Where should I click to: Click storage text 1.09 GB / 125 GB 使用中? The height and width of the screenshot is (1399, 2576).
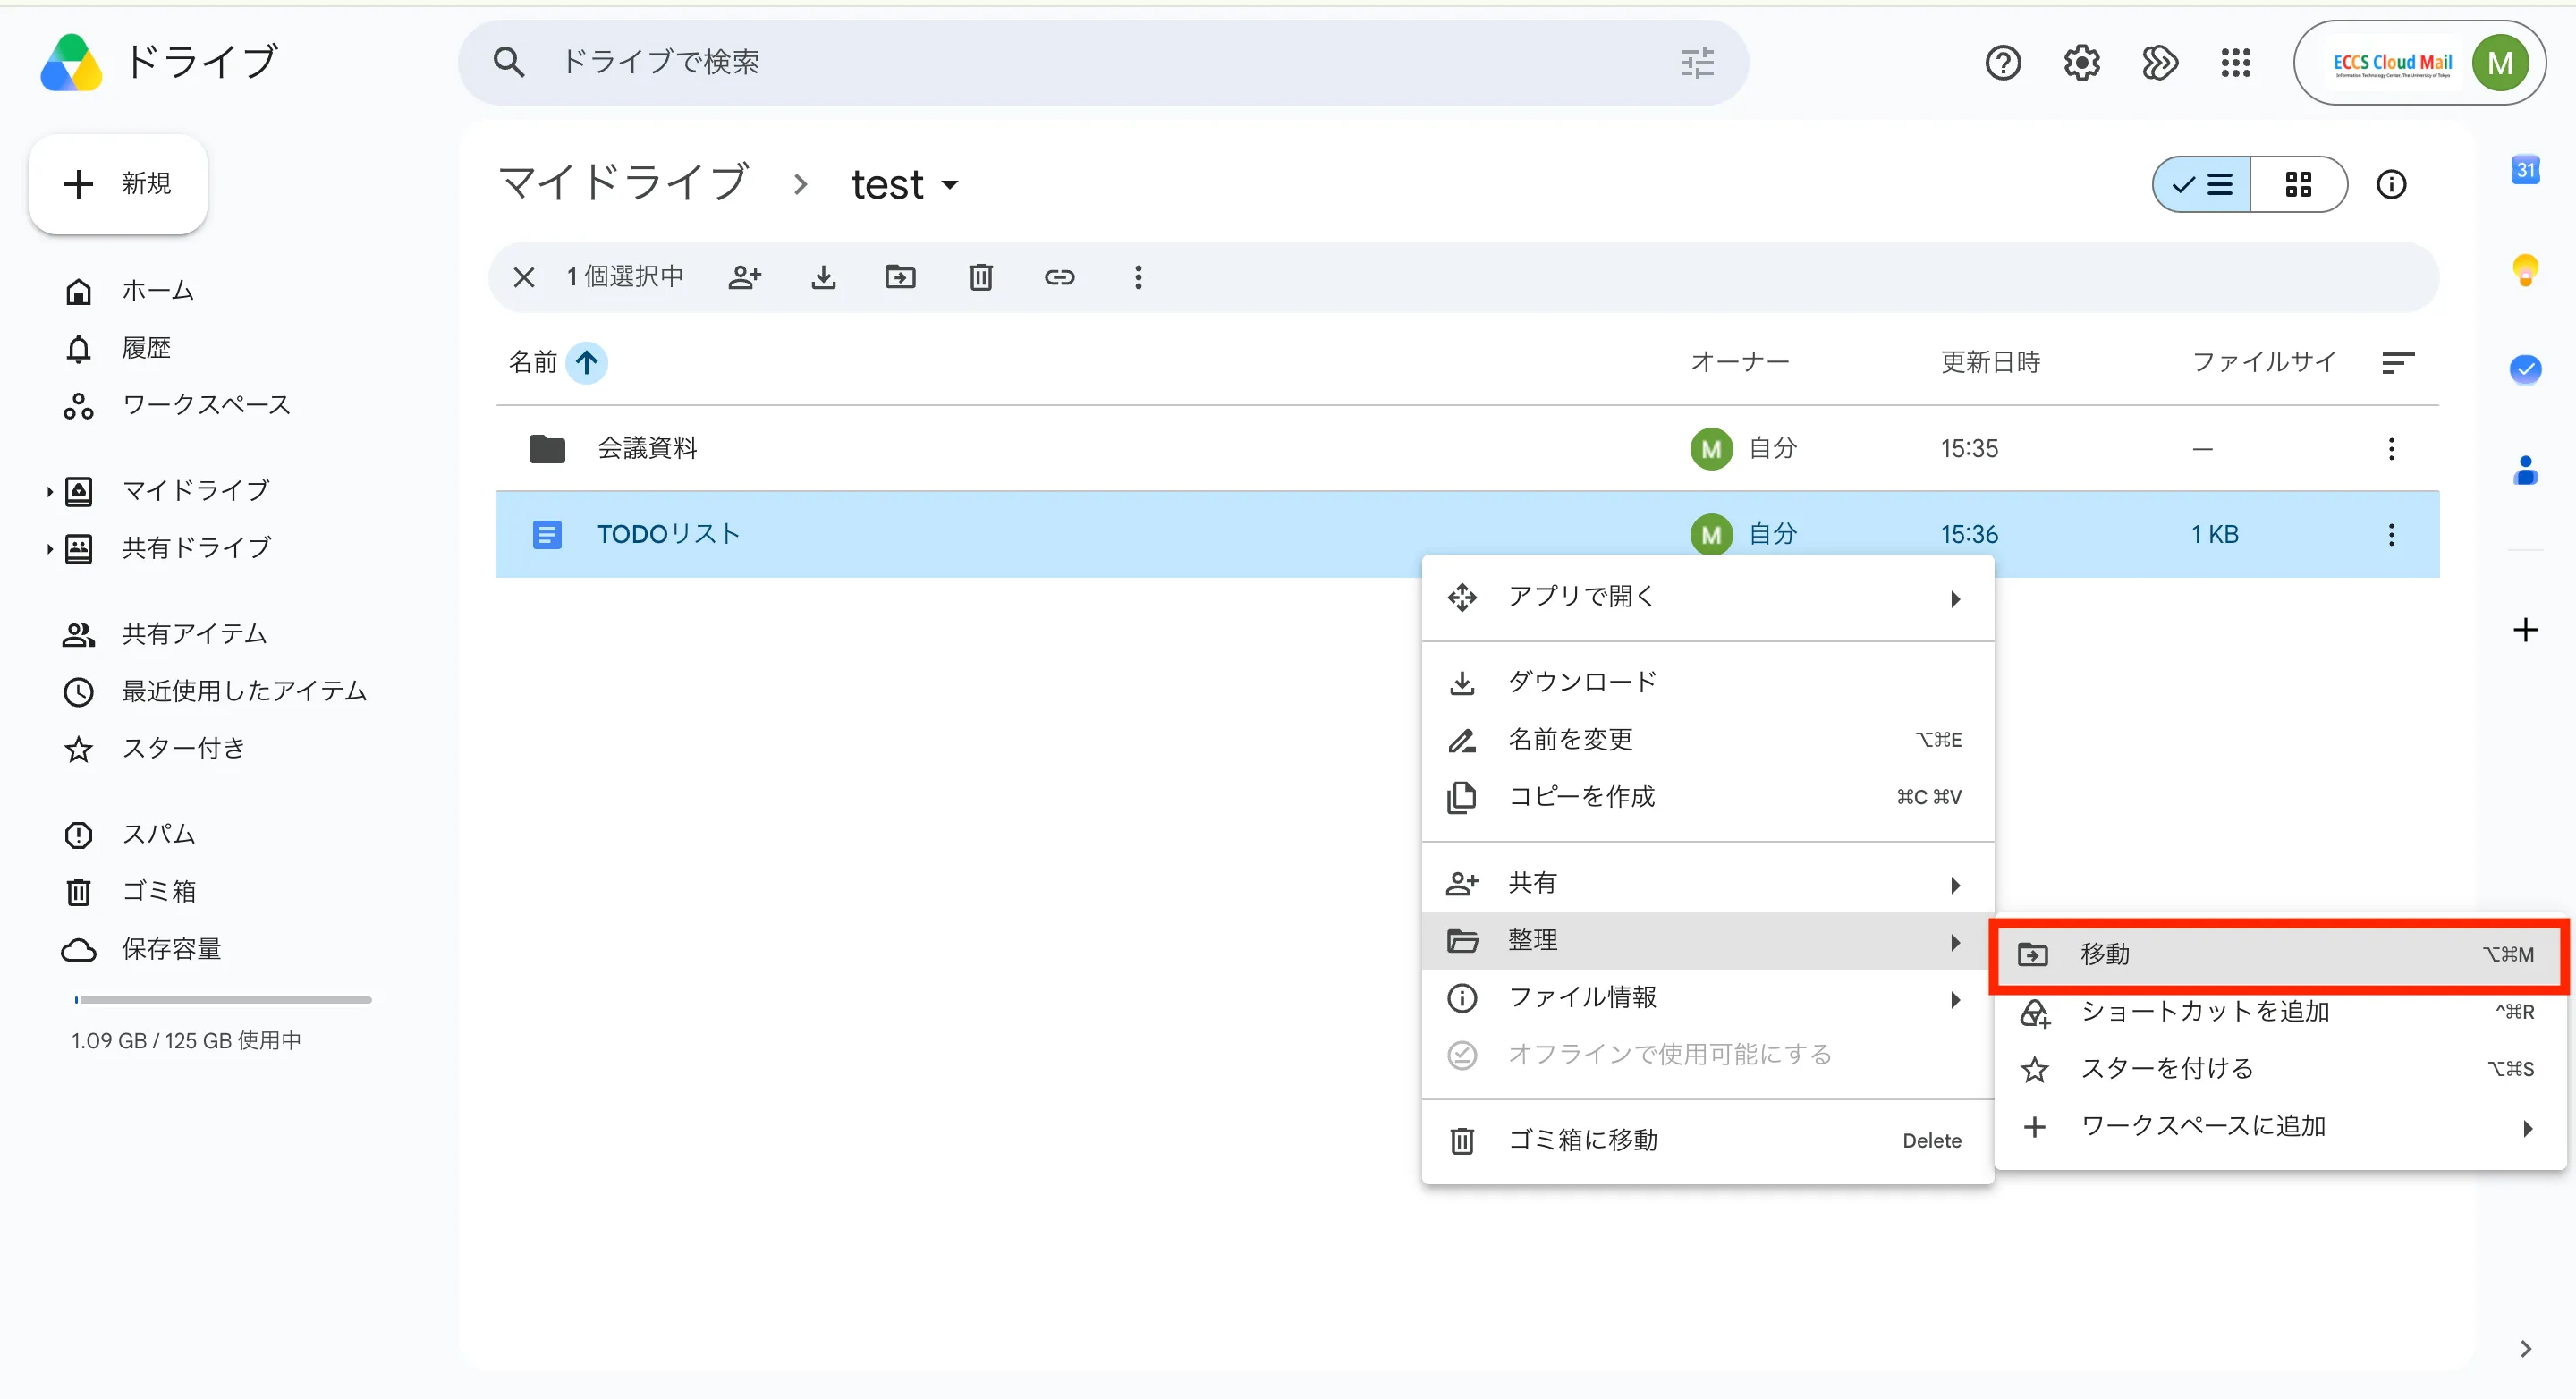(x=186, y=1041)
